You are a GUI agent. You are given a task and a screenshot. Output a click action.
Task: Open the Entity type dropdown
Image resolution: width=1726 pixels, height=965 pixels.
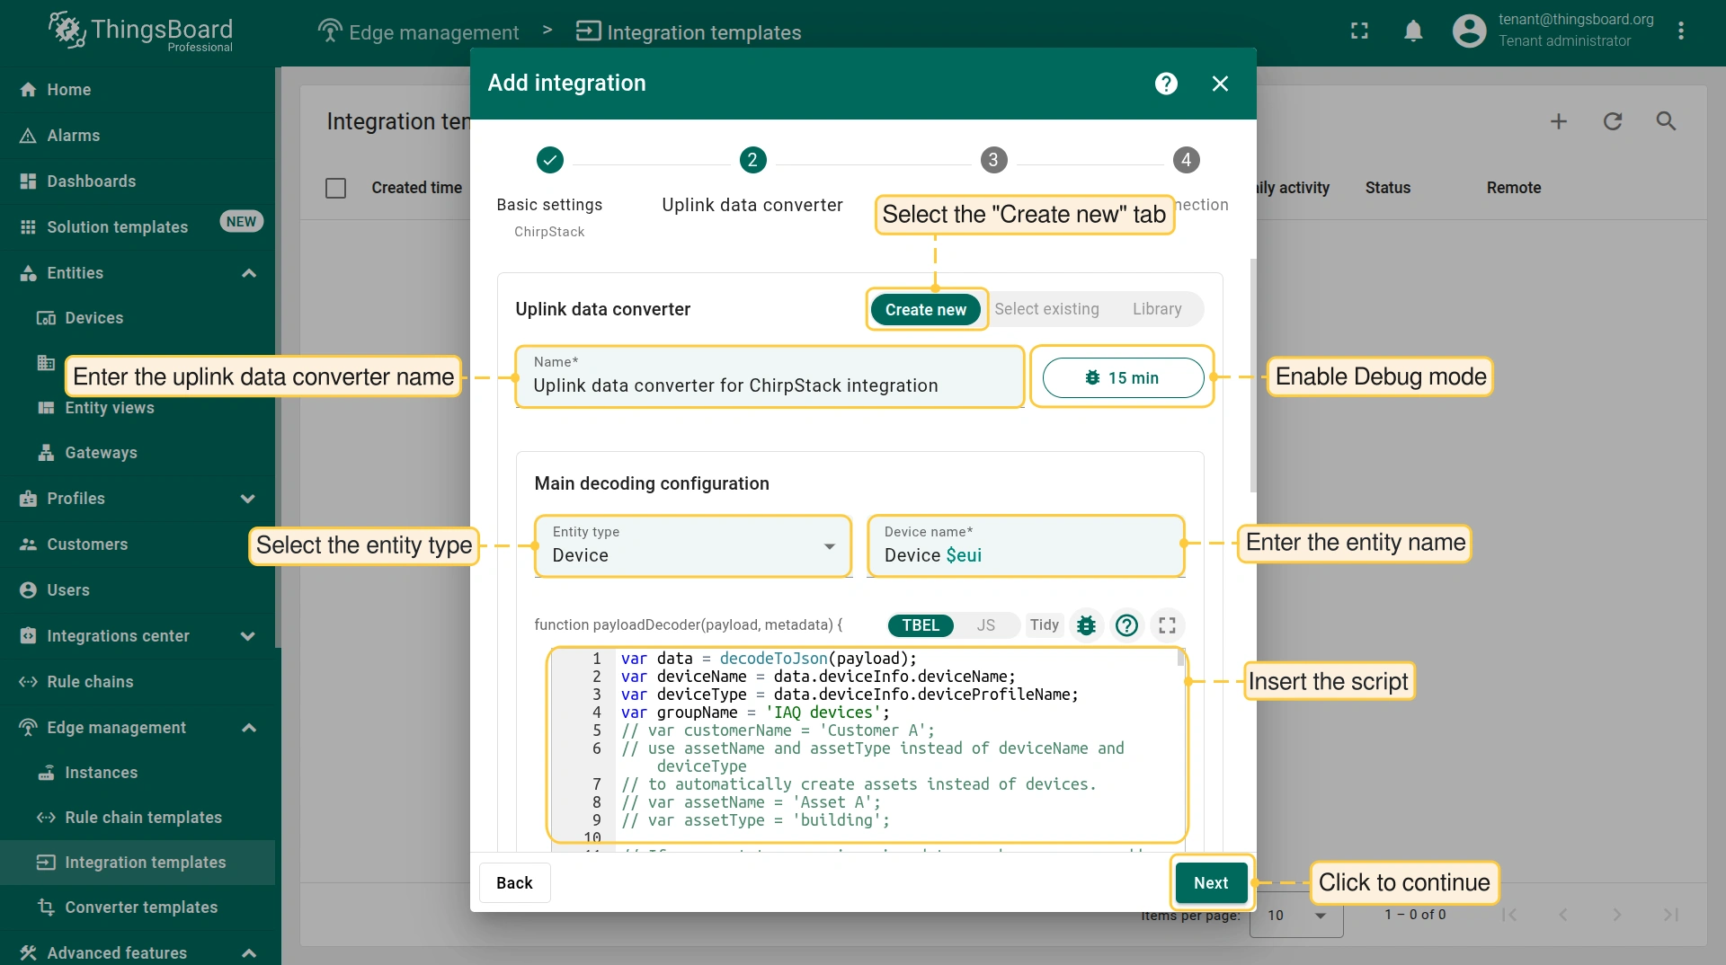(692, 546)
